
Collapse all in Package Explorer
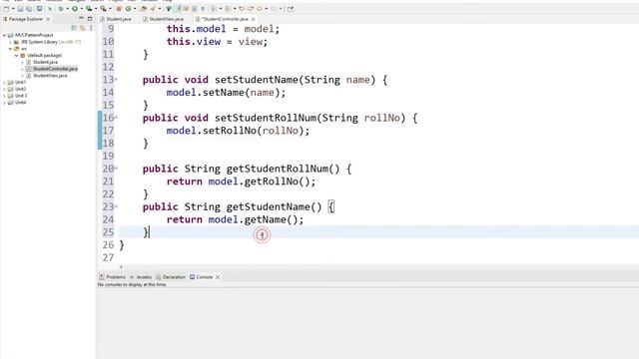[74, 28]
